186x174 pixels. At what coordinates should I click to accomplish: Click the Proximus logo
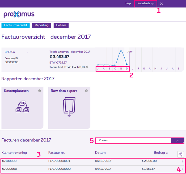click(x=19, y=14)
